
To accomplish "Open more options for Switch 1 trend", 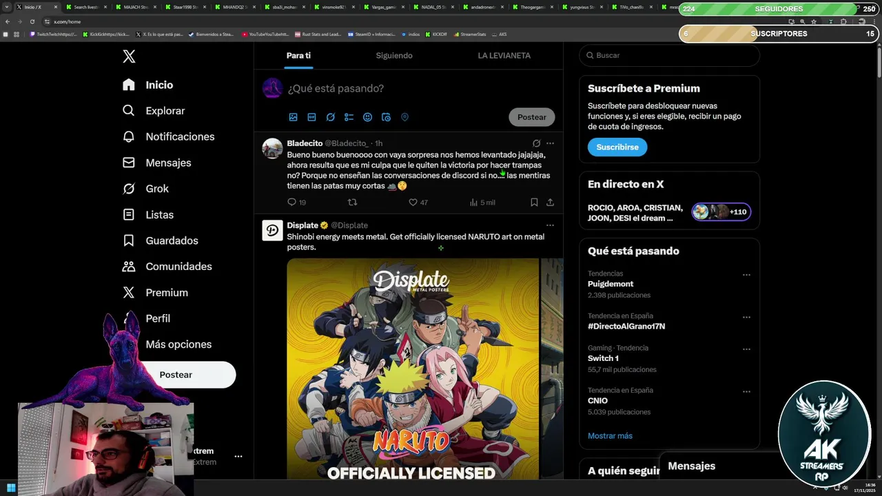I will 746,349.
